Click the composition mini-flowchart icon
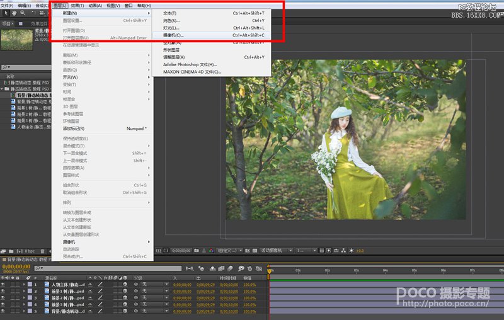 point(190,268)
